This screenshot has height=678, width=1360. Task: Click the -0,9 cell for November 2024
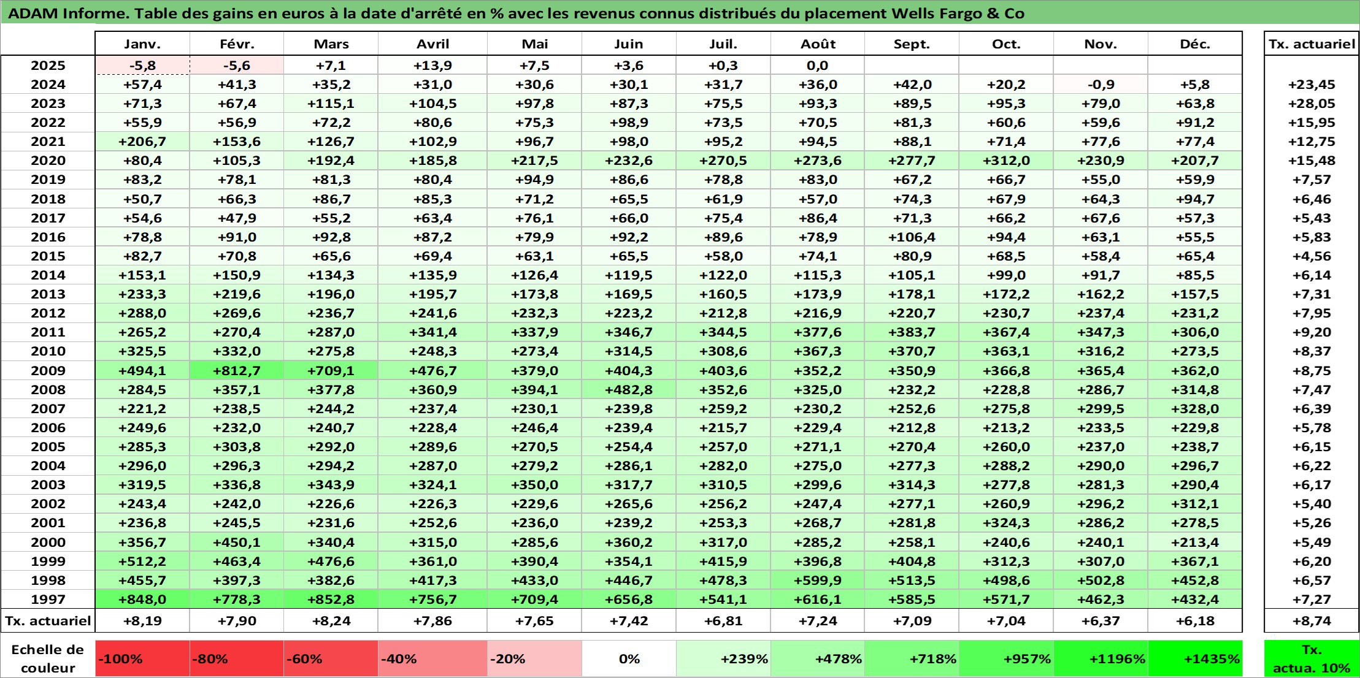click(x=1101, y=85)
